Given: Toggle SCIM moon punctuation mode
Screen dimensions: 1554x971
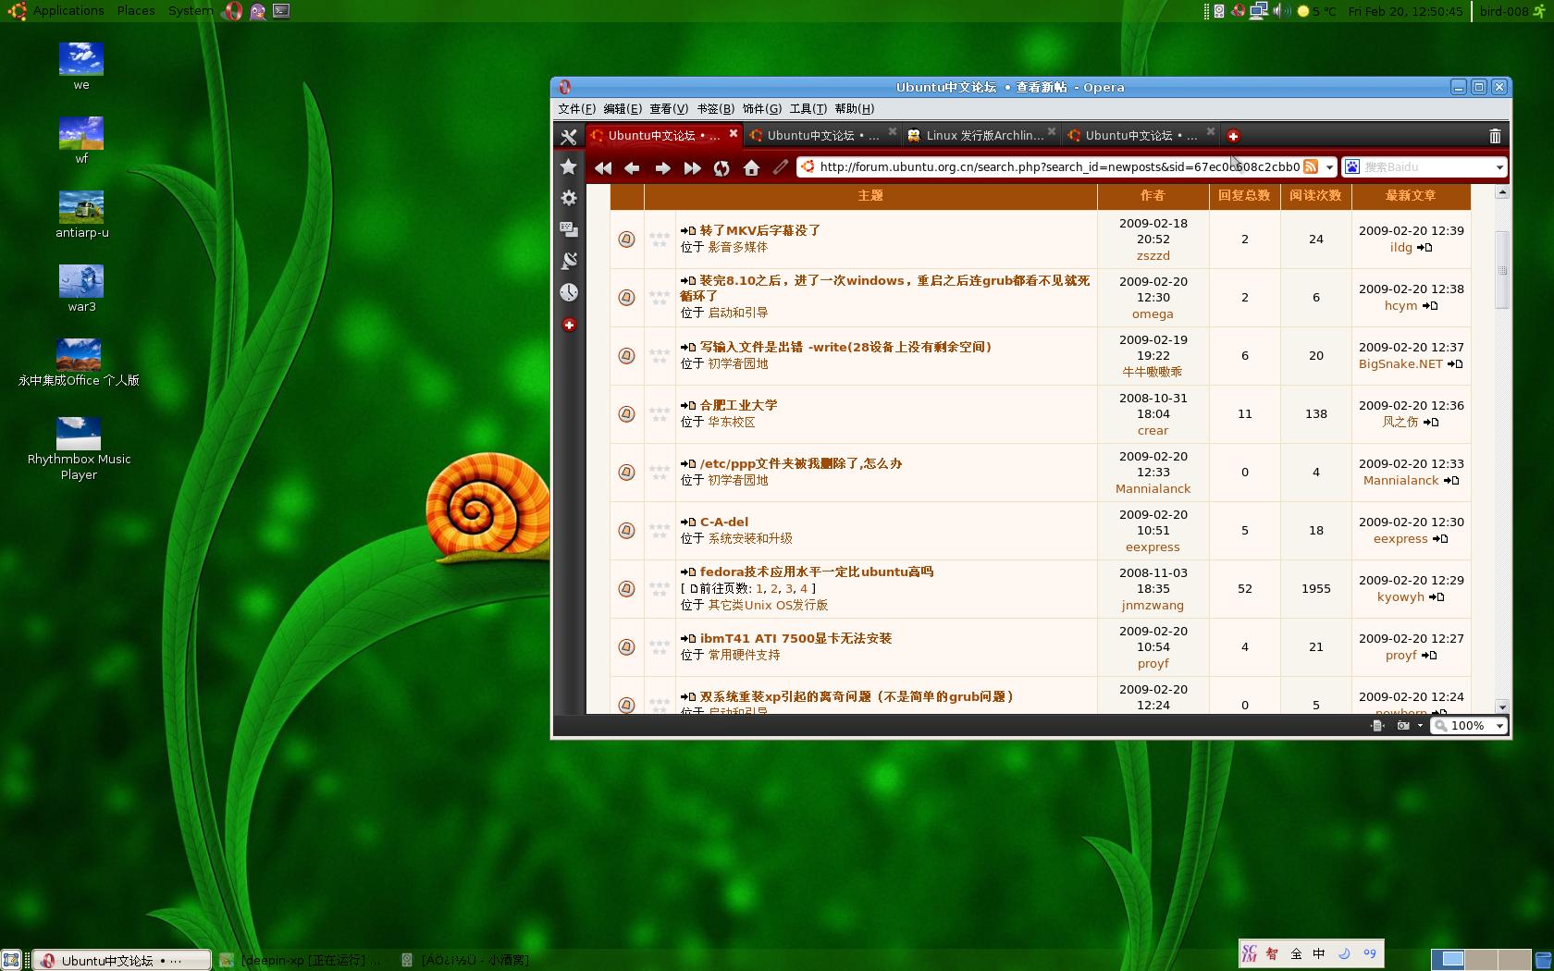Looking at the screenshot, I should coord(1344,953).
